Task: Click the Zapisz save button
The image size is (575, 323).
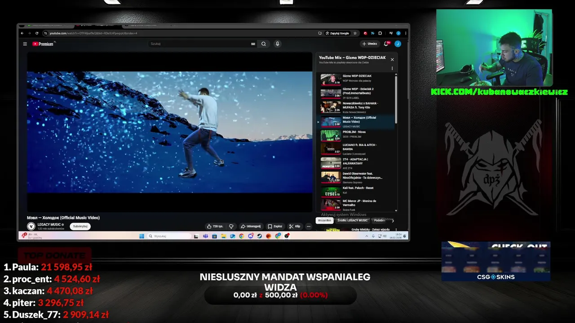Action: (x=275, y=227)
